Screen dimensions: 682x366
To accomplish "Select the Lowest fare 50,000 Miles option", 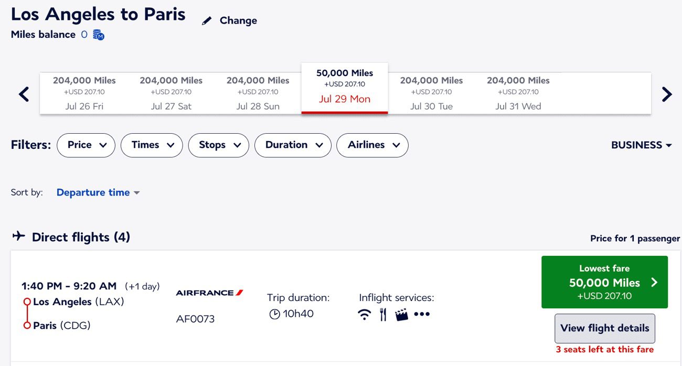I will [604, 282].
